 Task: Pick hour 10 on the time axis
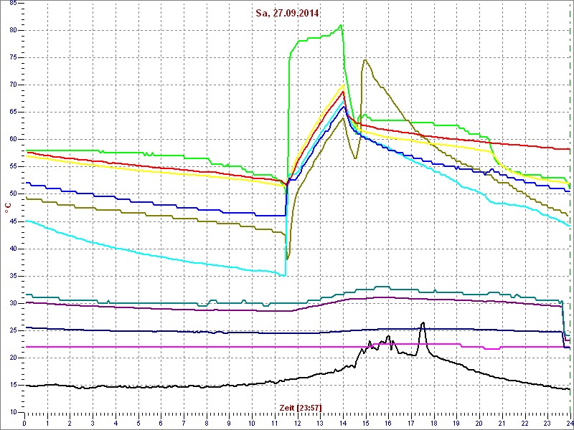tap(252, 424)
